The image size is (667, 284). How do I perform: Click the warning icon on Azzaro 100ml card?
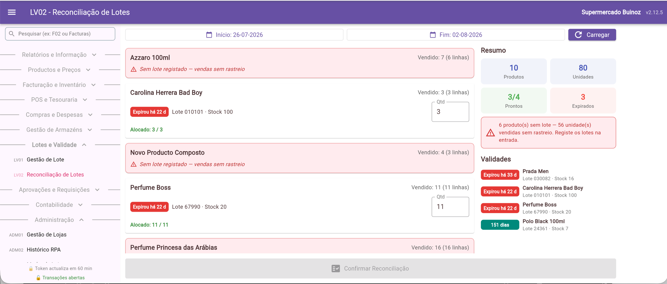click(x=134, y=69)
